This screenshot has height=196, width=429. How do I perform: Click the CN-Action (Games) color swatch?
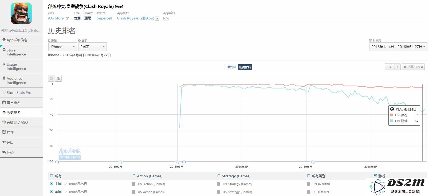pos(134,184)
